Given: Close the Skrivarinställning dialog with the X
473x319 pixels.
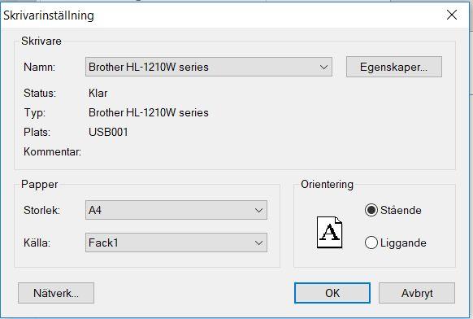Looking at the screenshot, I should [x=452, y=15].
